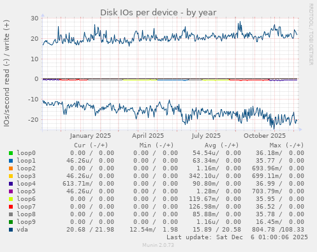
Task: Select the loop2 legend label
Action: 26,168
